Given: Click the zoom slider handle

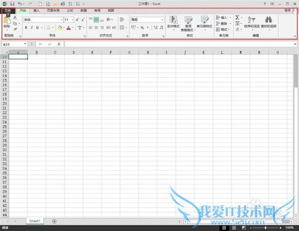Looking at the screenshot, I should (x=266, y=228).
